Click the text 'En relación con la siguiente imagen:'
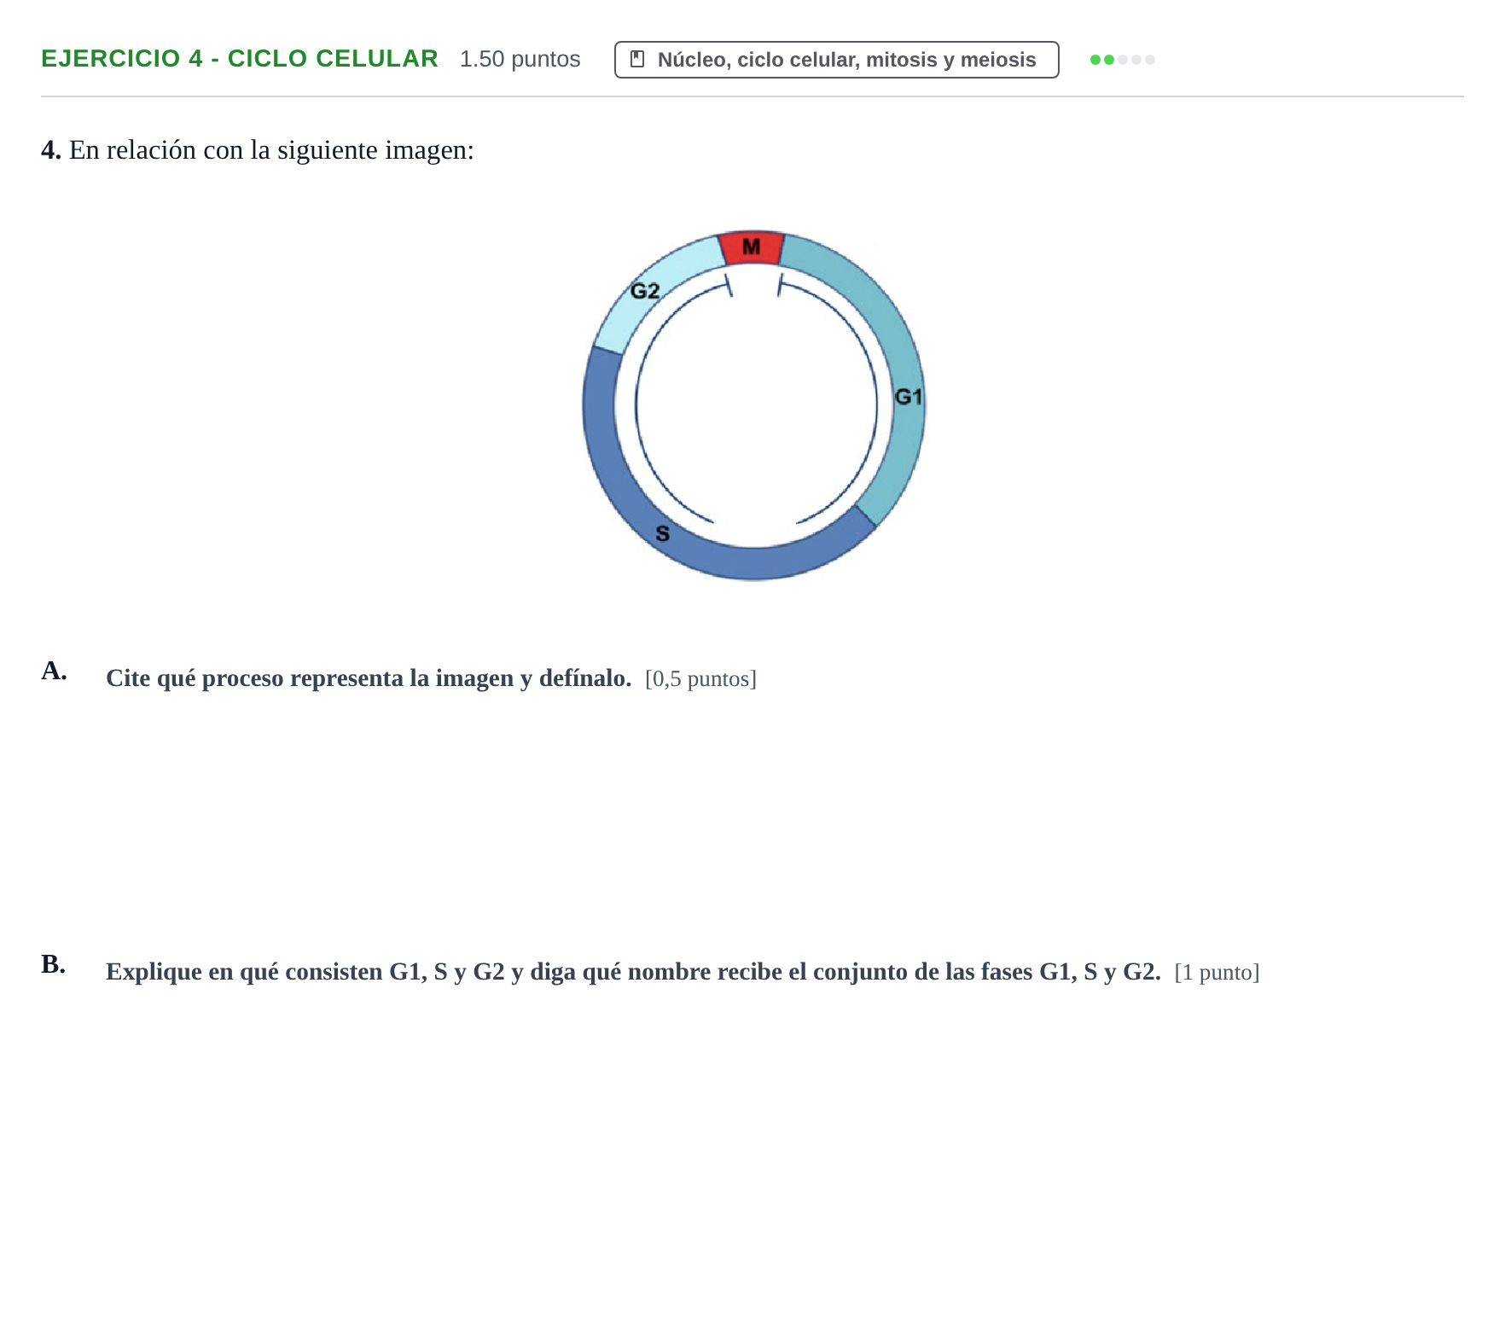Viewport: 1505px width, 1326px height. tap(271, 150)
